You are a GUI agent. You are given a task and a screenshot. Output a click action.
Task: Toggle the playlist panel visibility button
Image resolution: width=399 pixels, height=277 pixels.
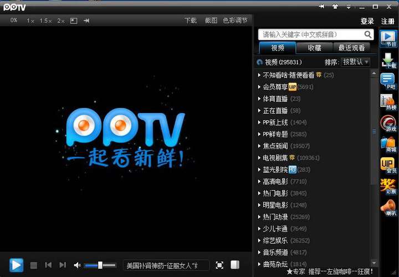click(235, 265)
